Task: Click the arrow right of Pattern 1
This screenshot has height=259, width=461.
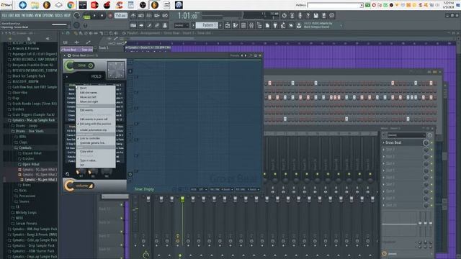Action: pos(220,26)
